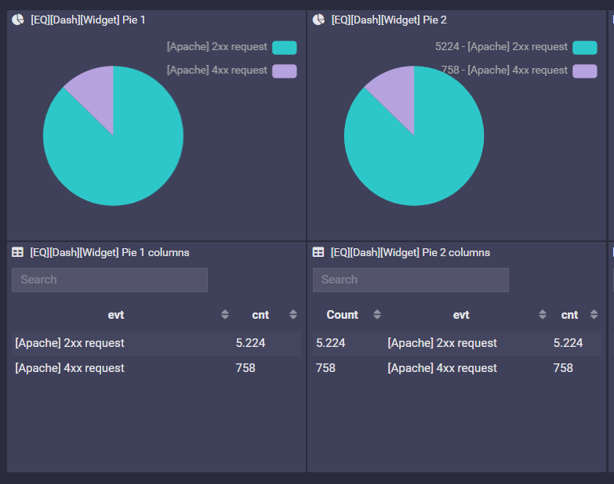Focus the Search field in Pie 1 columns
The width and height of the screenshot is (614, 484).
pos(110,280)
